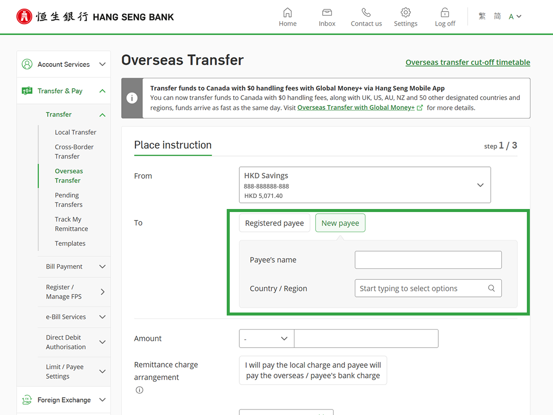Log off from online banking
Viewport: 553px width, 415px height.
tap(444, 17)
